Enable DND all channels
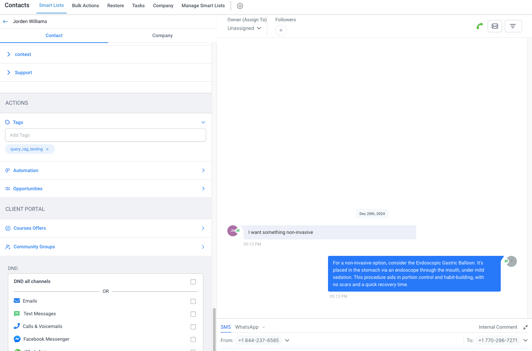The image size is (532, 351). (193, 282)
